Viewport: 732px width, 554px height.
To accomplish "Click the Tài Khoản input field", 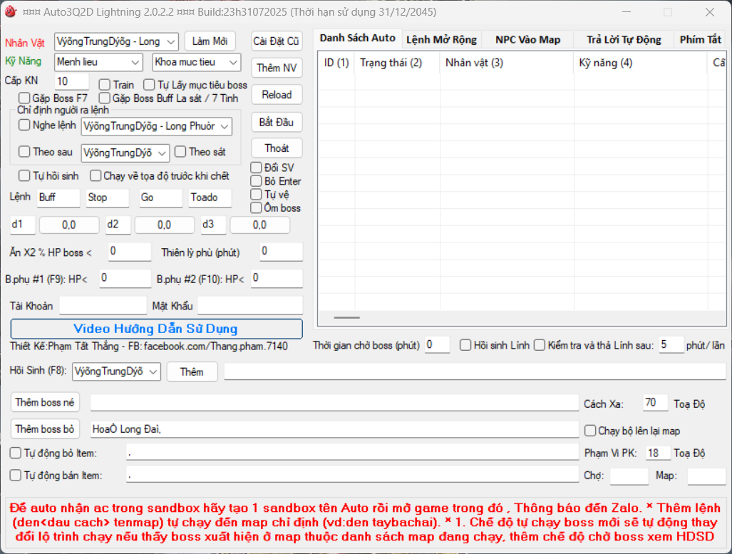I will 102,306.
